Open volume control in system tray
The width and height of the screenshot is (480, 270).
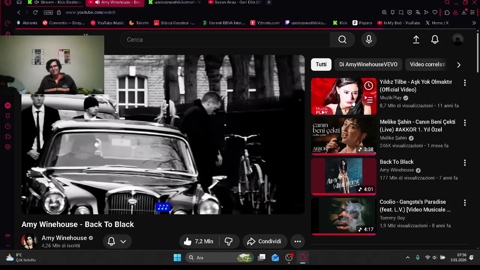point(435,258)
